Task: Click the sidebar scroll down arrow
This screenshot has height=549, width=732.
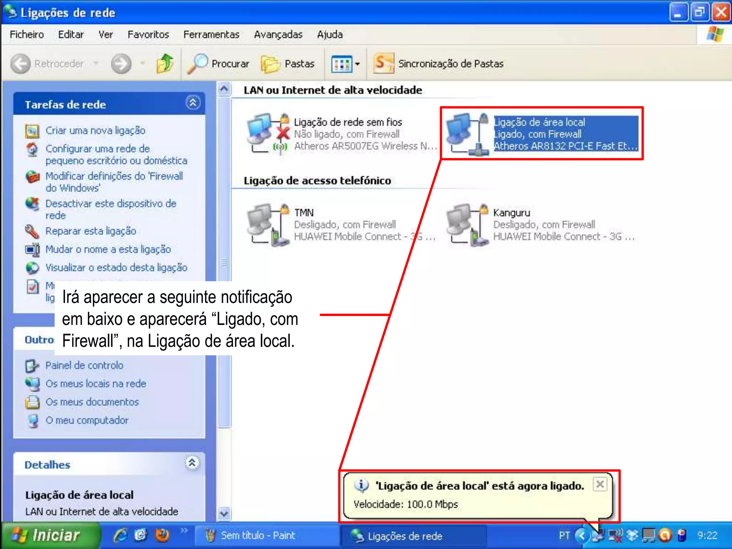Action: 224,514
